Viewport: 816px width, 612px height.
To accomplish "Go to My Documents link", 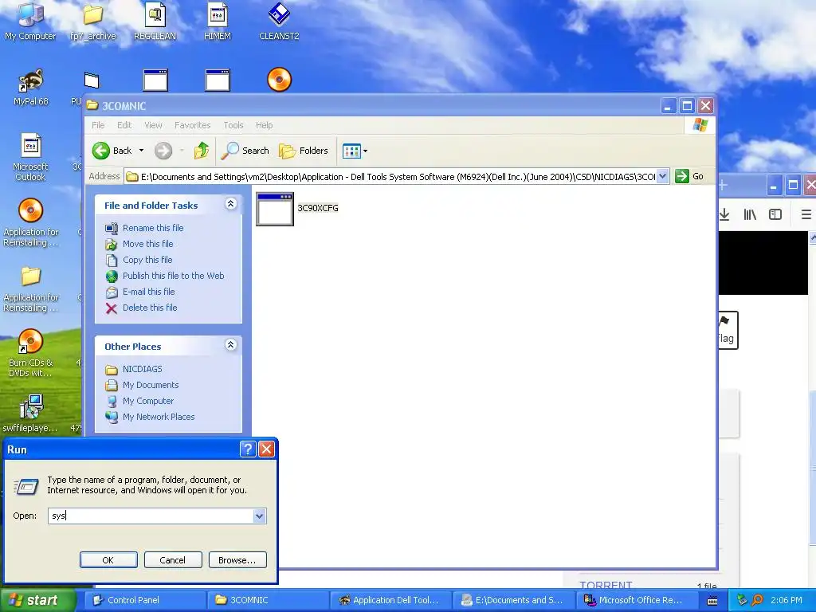I will pyautogui.click(x=151, y=385).
